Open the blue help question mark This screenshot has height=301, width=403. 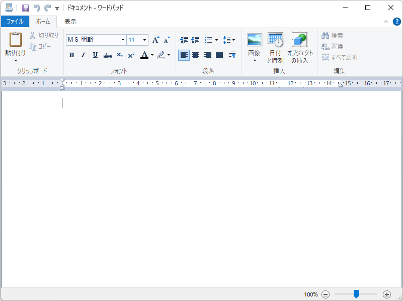(396, 22)
